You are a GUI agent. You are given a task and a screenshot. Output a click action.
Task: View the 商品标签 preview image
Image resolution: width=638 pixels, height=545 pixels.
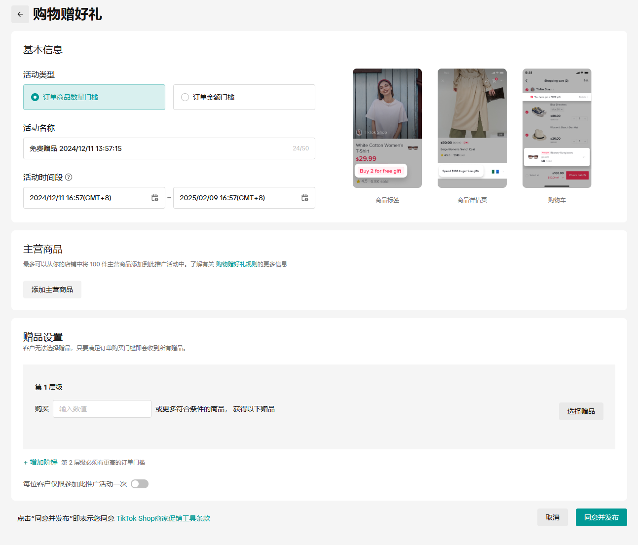click(387, 128)
